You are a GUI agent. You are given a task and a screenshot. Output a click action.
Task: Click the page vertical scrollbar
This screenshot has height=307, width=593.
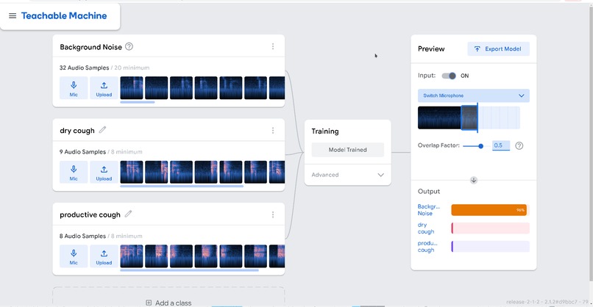click(x=590, y=143)
